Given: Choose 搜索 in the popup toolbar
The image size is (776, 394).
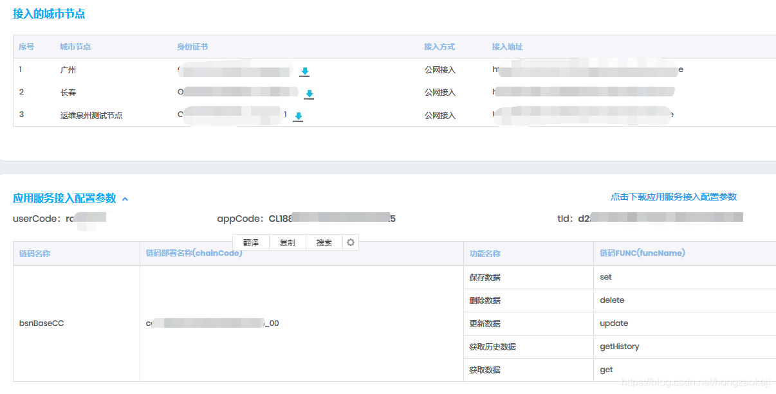Looking at the screenshot, I should (324, 242).
